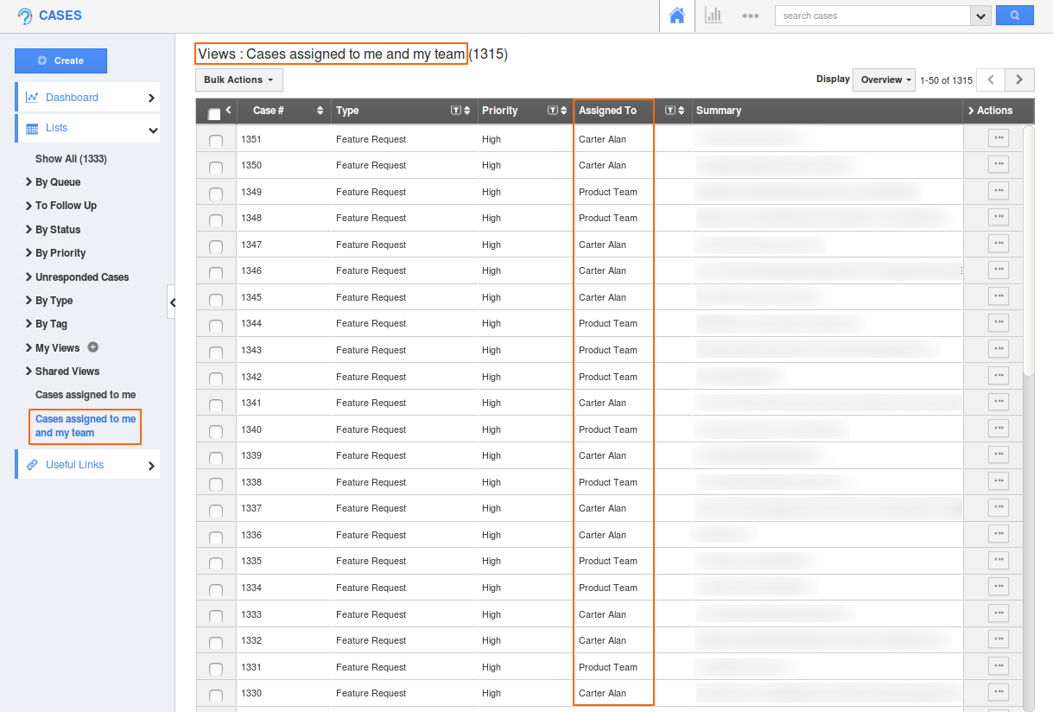
Task: Click the search cases input field
Action: point(872,16)
